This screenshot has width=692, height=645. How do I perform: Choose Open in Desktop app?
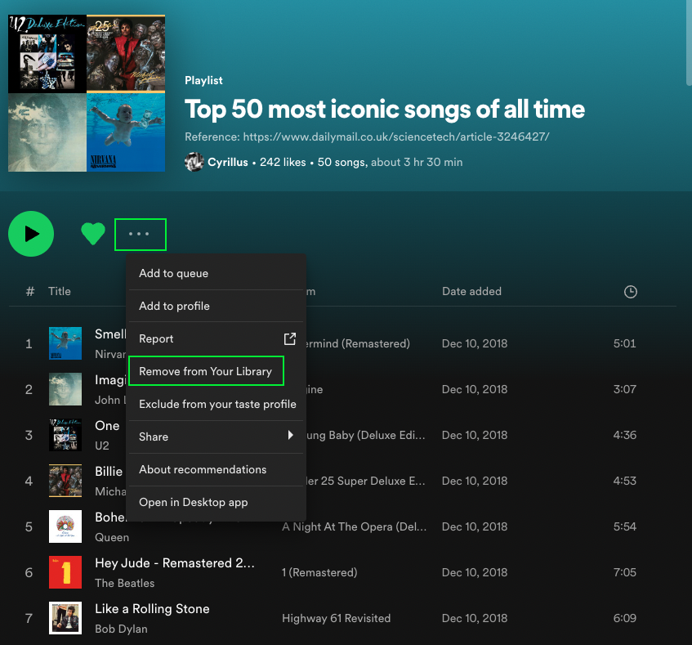pyautogui.click(x=193, y=502)
